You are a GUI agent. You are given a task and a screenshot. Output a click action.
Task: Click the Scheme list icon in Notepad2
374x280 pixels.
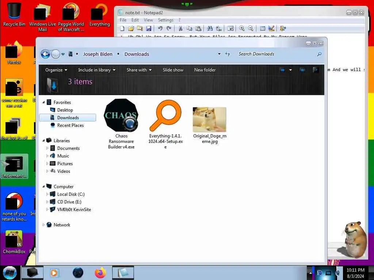point(262,28)
